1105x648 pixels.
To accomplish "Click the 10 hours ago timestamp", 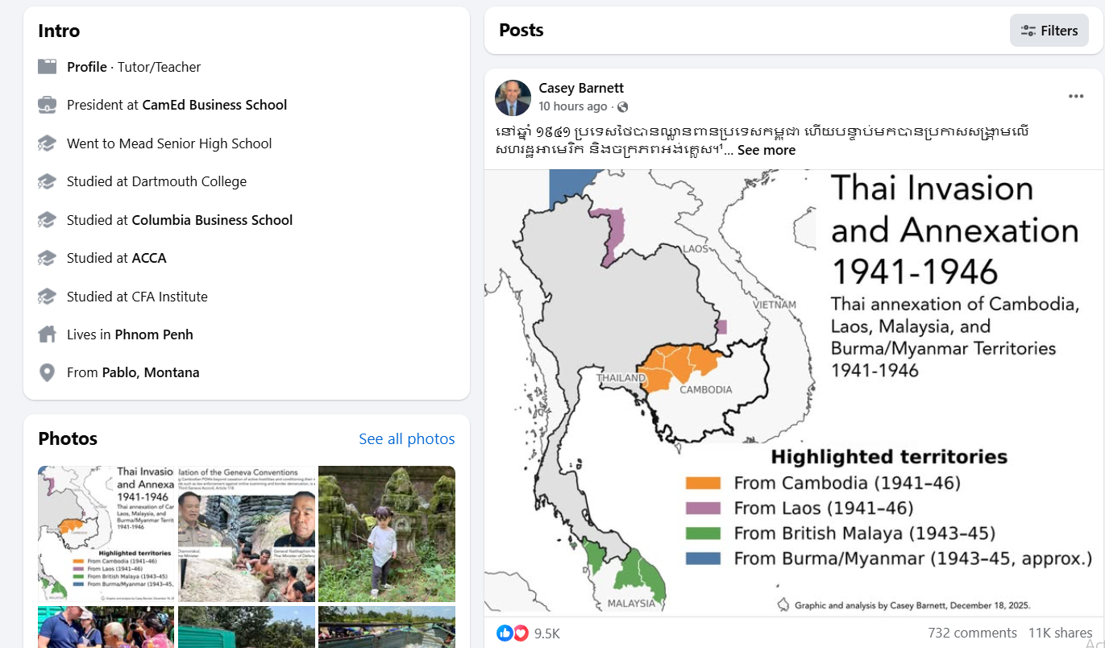I will (x=573, y=106).
